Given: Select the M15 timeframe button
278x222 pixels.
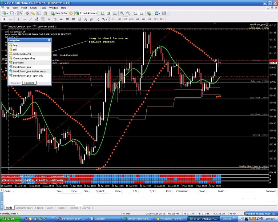Looking at the screenshot, I should click(125, 19).
